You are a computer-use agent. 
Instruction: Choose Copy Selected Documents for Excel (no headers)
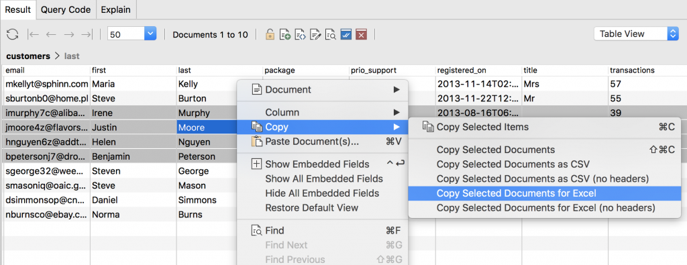point(545,207)
